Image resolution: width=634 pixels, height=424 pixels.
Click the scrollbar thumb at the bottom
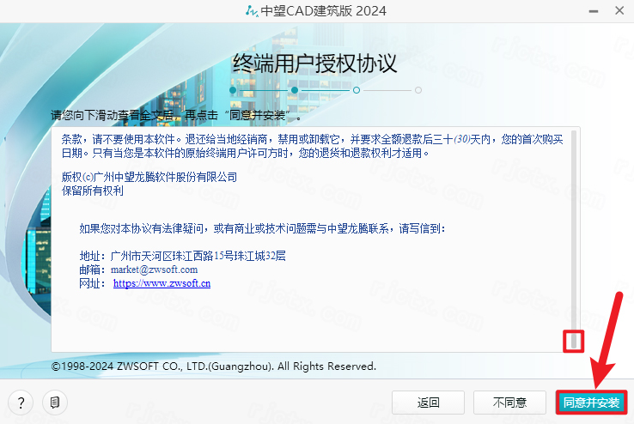point(573,341)
